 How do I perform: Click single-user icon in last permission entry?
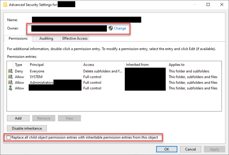pyautogui.click(x=10, y=88)
